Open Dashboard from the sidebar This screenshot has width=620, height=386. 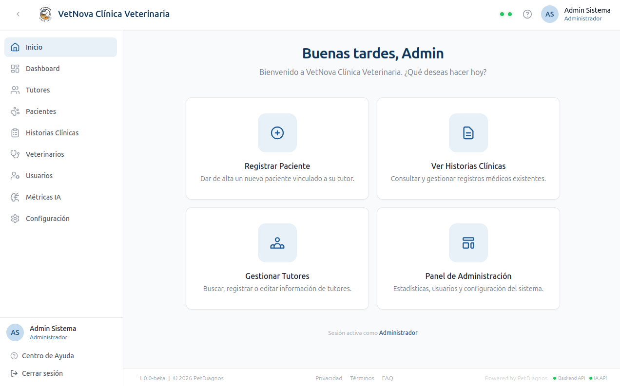(x=60, y=69)
